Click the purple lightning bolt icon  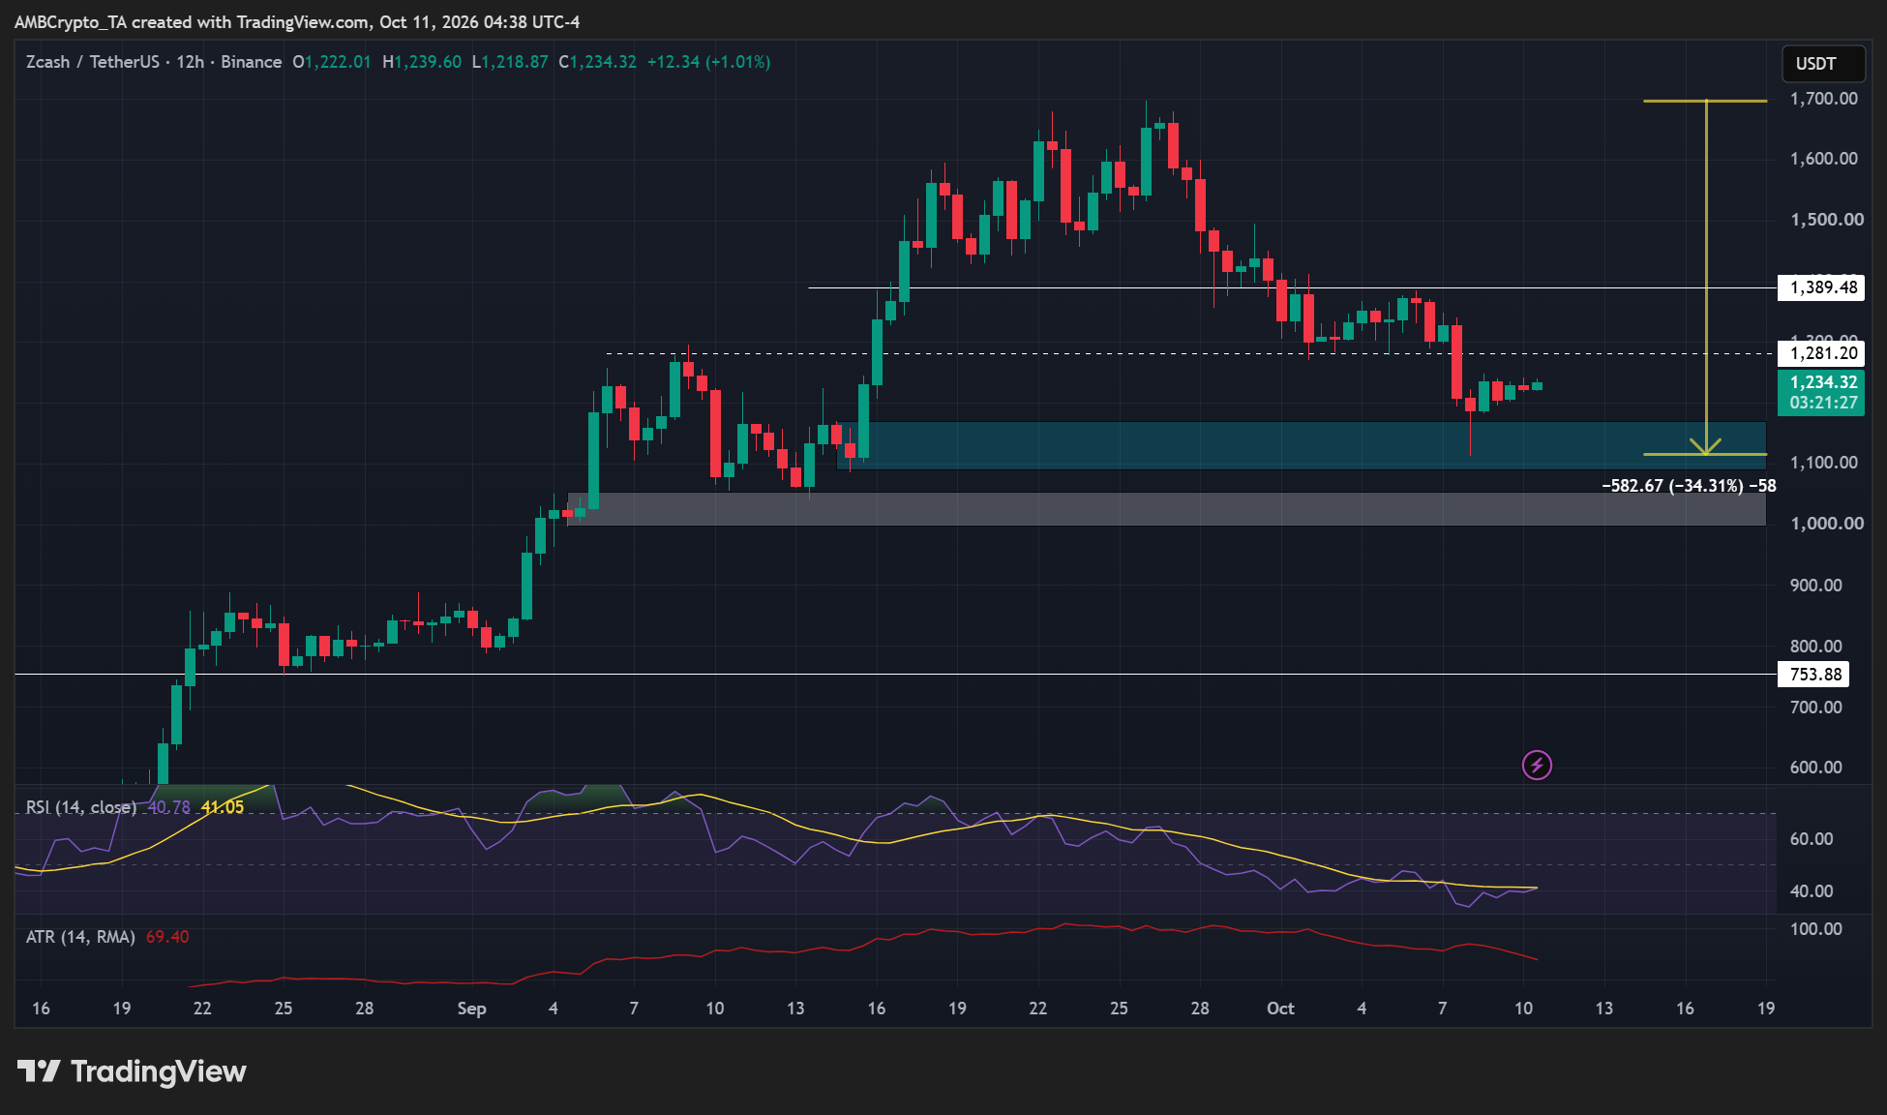(x=1537, y=766)
